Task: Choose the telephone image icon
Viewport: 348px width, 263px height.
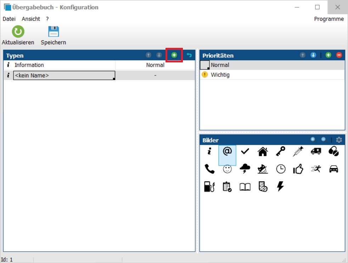Action: click(x=209, y=169)
